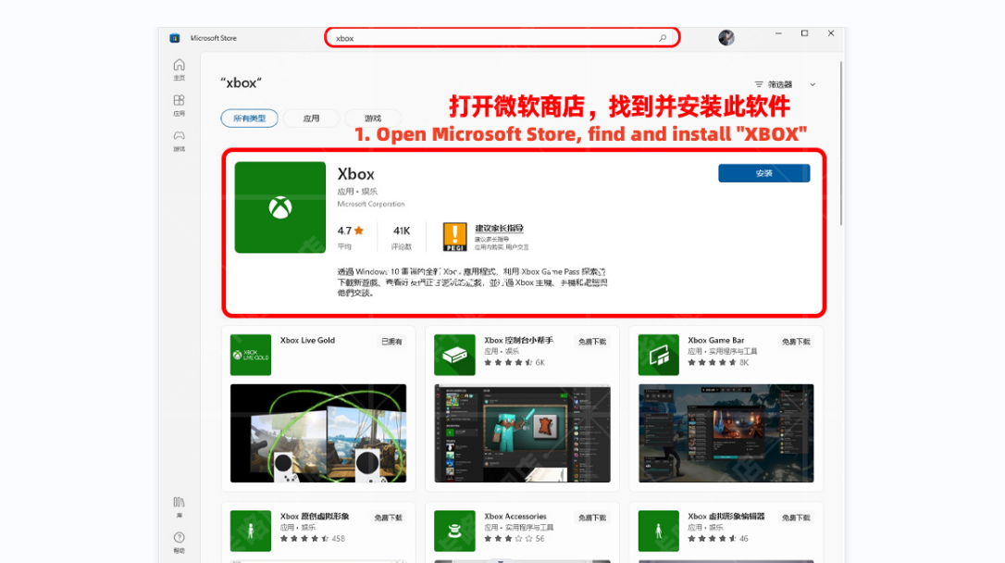Click the filter lines icon beside 筛选器
Image resolution: width=1005 pixels, height=563 pixels.
759,84
